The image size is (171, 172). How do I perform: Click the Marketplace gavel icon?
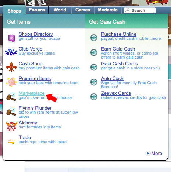11,97
